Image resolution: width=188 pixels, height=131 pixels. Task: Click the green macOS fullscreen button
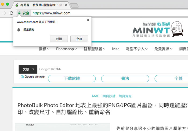point(8,4)
